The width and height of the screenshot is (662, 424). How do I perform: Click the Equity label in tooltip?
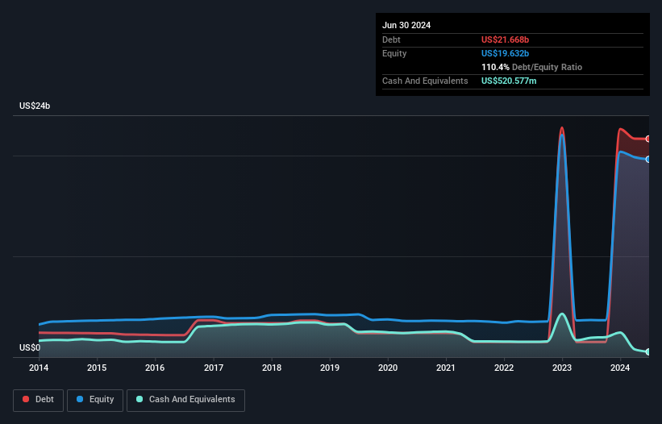394,53
